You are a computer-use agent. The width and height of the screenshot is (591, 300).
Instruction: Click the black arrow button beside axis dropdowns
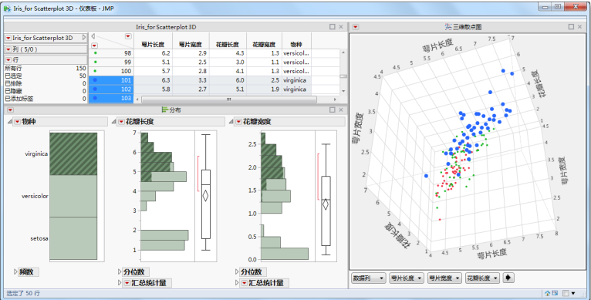tap(508, 278)
